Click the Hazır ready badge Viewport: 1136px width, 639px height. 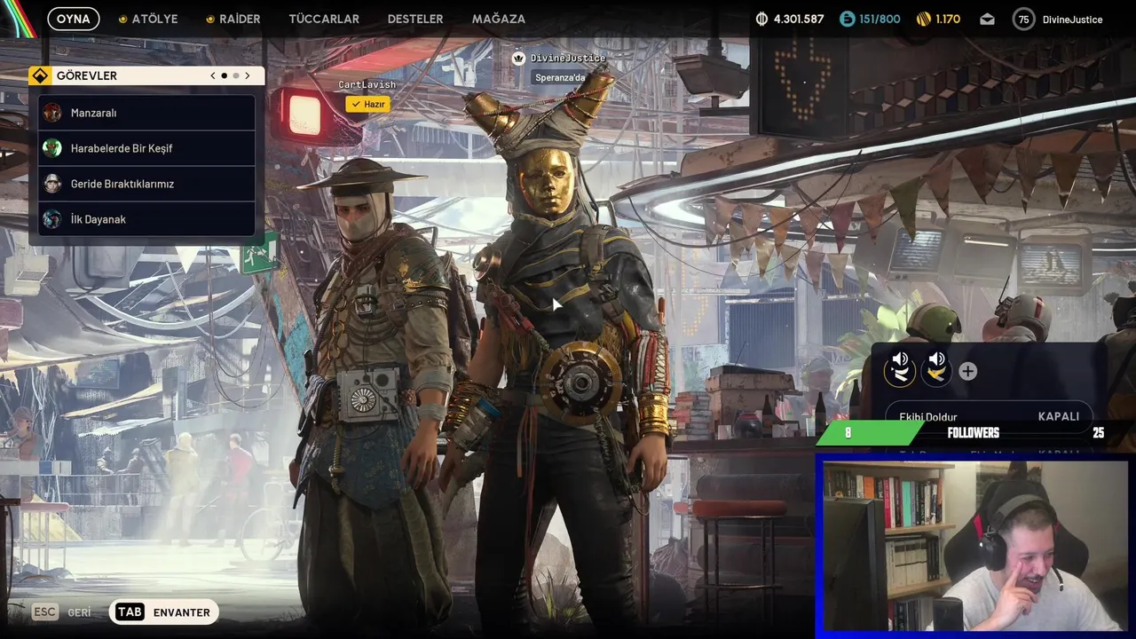pos(368,104)
